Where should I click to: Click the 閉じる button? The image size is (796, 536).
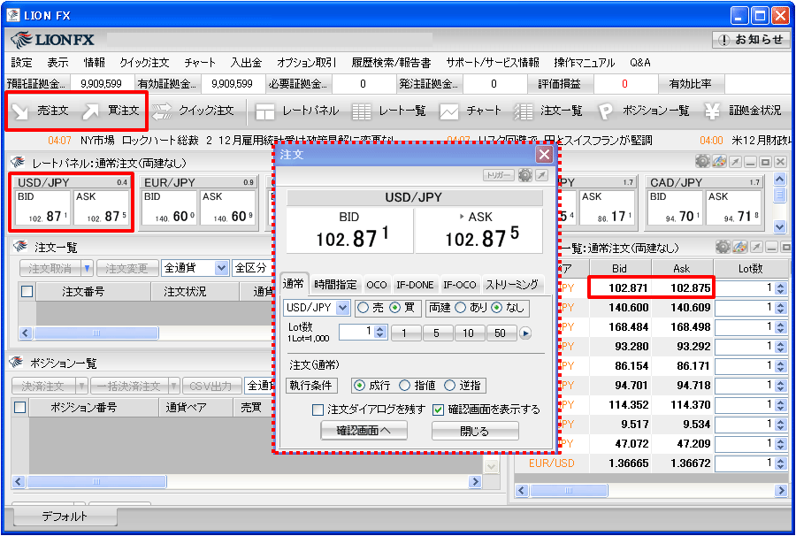coord(475,431)
